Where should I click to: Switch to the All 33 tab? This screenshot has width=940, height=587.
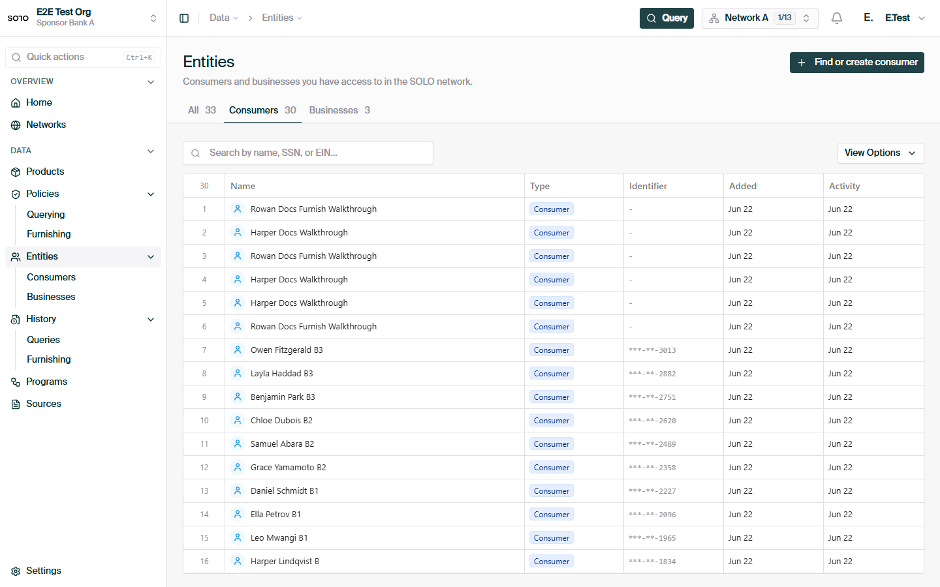click(x=202, y=110)
